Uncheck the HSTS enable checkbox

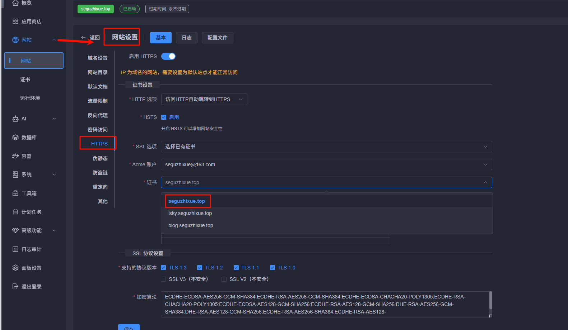tap(164, 117)
